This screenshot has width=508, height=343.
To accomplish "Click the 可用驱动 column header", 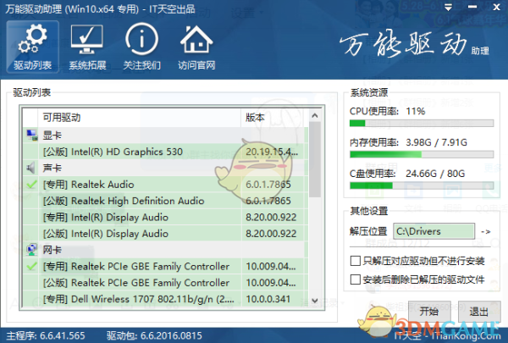I will coord(140,118).
